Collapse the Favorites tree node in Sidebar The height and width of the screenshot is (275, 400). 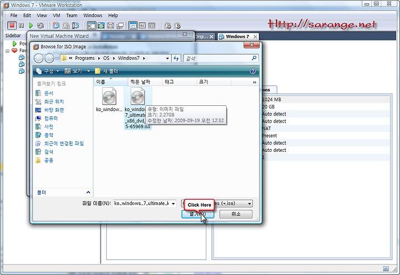7,51
